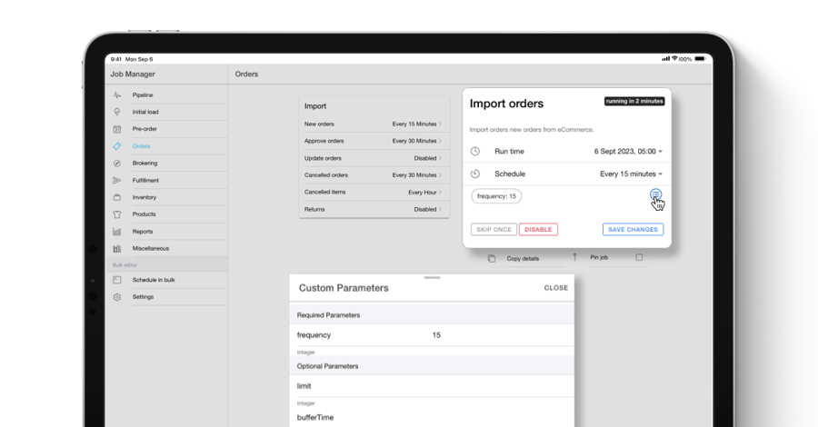Click the red Disable button
818x427 pixels.
tap(538, 230)
